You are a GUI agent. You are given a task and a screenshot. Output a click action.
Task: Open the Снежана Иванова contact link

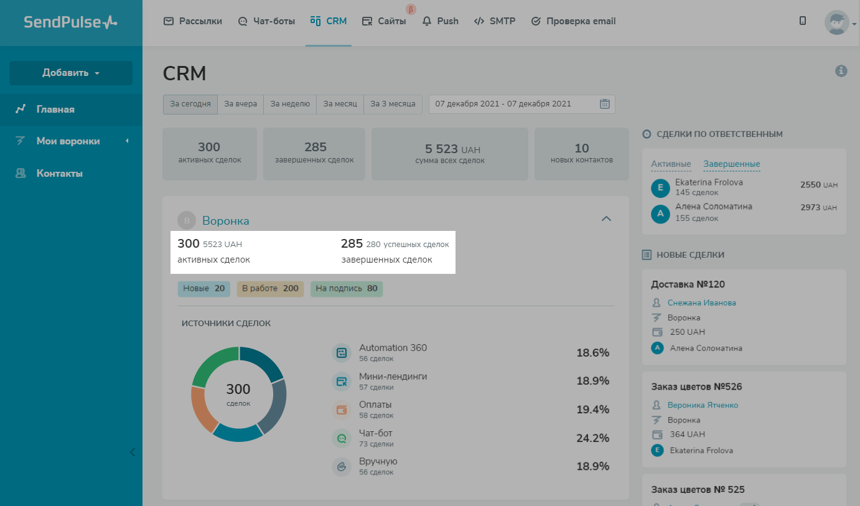[x=701, y=302]
